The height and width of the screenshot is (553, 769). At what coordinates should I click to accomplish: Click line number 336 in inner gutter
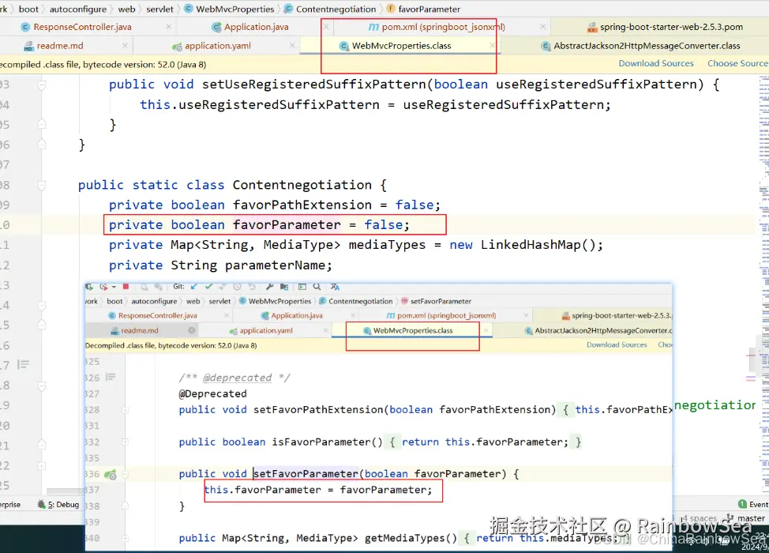[92, 474]
